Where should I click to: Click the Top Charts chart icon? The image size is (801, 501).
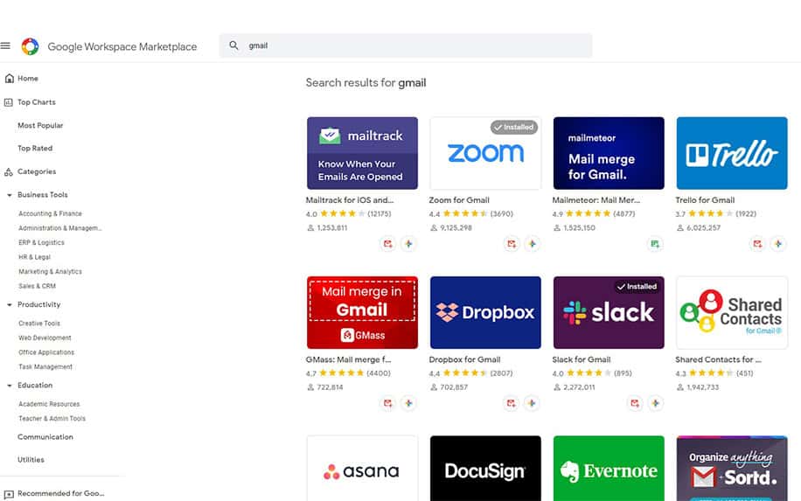pos(9,102)
